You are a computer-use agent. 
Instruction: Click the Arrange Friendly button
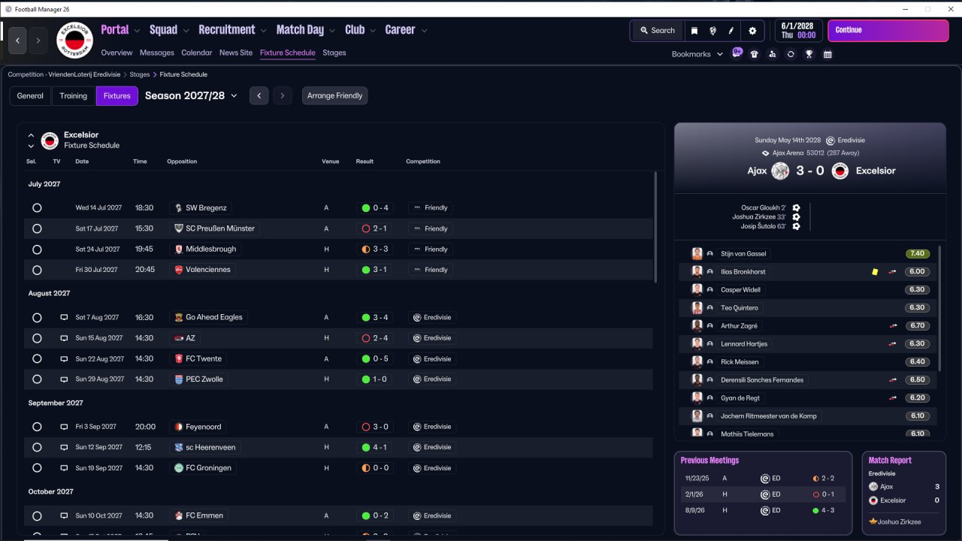pos(335,95)
